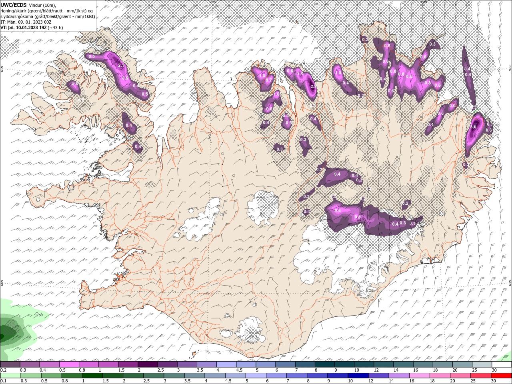Click the UWC/ECDS title text
The width and height of the screenshot is (512, 384).
(13, 5)
